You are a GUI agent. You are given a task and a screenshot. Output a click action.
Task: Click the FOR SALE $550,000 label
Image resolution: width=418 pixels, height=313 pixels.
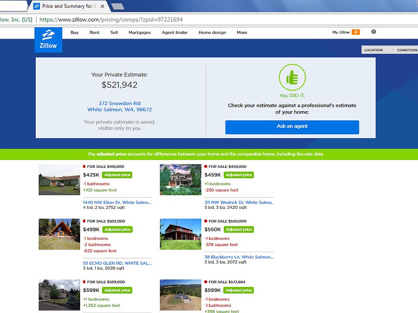227,221
